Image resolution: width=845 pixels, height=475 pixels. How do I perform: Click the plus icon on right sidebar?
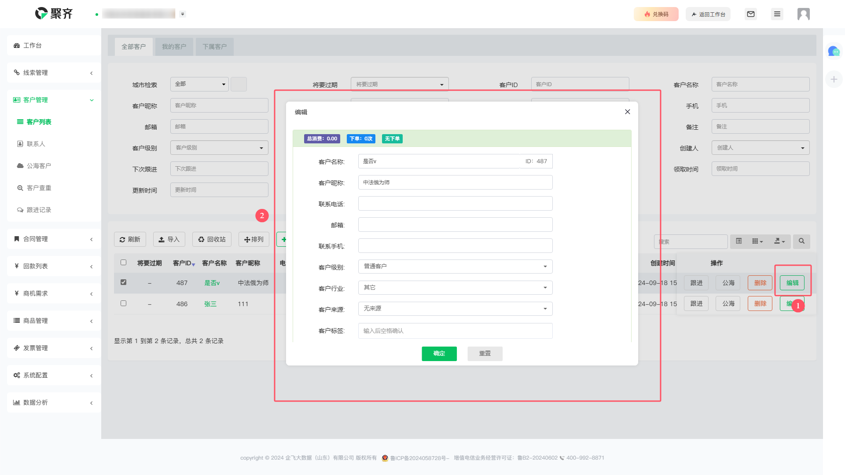tap(834, 79)
